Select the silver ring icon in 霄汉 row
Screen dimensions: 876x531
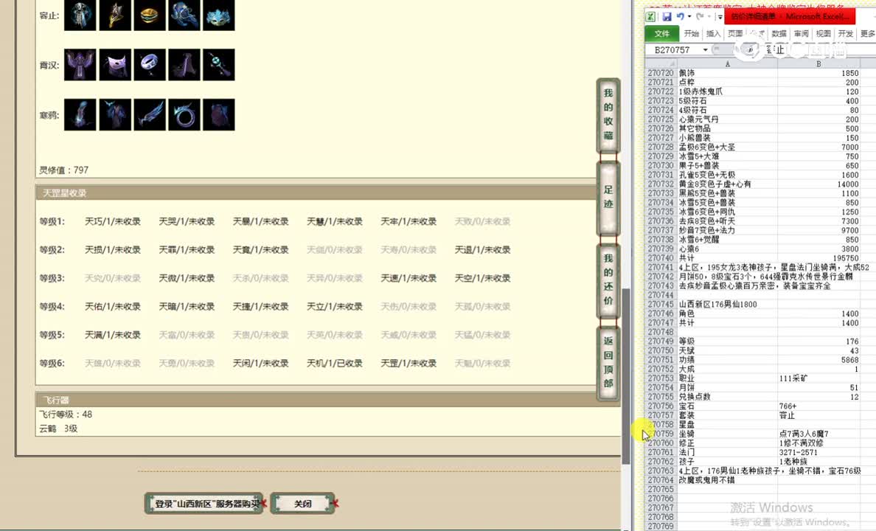point(149,65)
